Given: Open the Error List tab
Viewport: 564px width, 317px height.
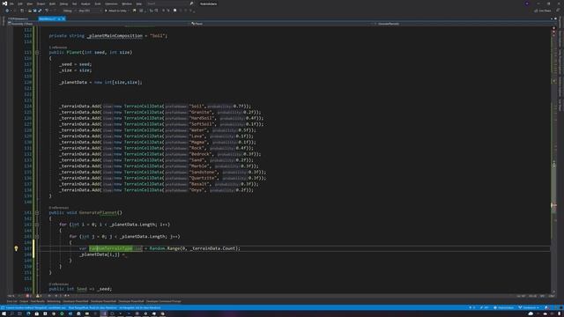Looking at the screenshot, I should [11, 301].
